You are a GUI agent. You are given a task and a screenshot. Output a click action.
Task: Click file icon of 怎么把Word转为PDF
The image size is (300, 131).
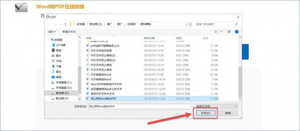pos(88,98)
